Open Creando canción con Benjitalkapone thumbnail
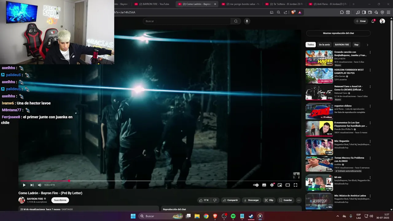The width and height of the screenshot is (393, 221). [319, 58]
